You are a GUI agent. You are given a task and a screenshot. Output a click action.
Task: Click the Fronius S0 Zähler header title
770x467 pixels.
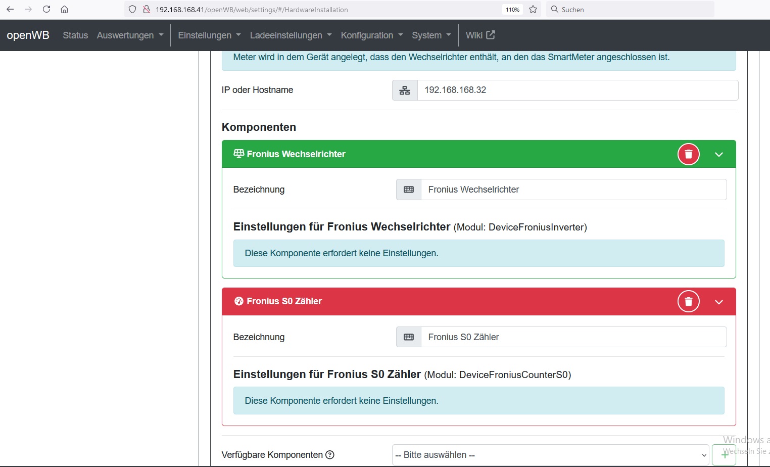[284, 301]
